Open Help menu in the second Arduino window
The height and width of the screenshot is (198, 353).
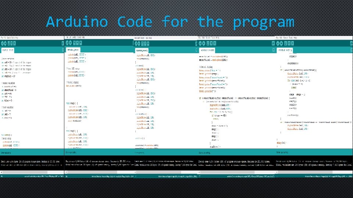[x=83, y=37]
